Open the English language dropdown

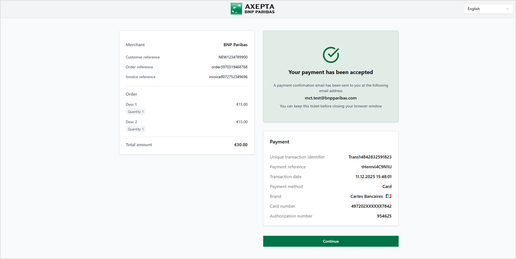pos(488,9)
